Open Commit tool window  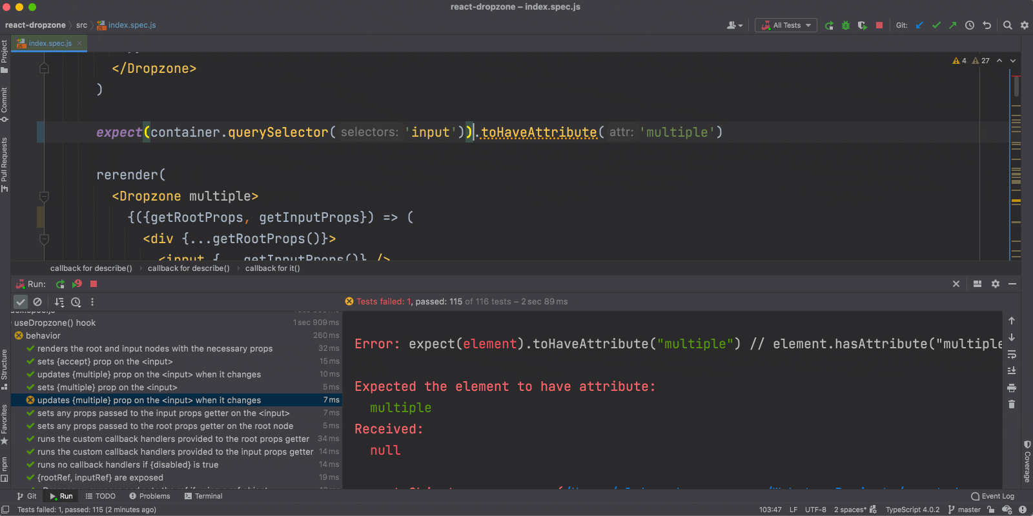point(5,104)
